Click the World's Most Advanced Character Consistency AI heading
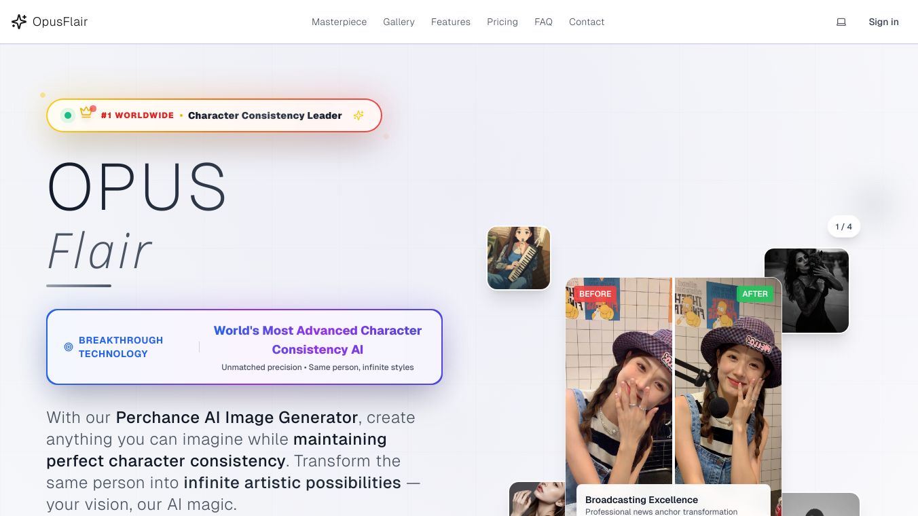This screenshot has width=918, height=516. click(x=318, y=340)
